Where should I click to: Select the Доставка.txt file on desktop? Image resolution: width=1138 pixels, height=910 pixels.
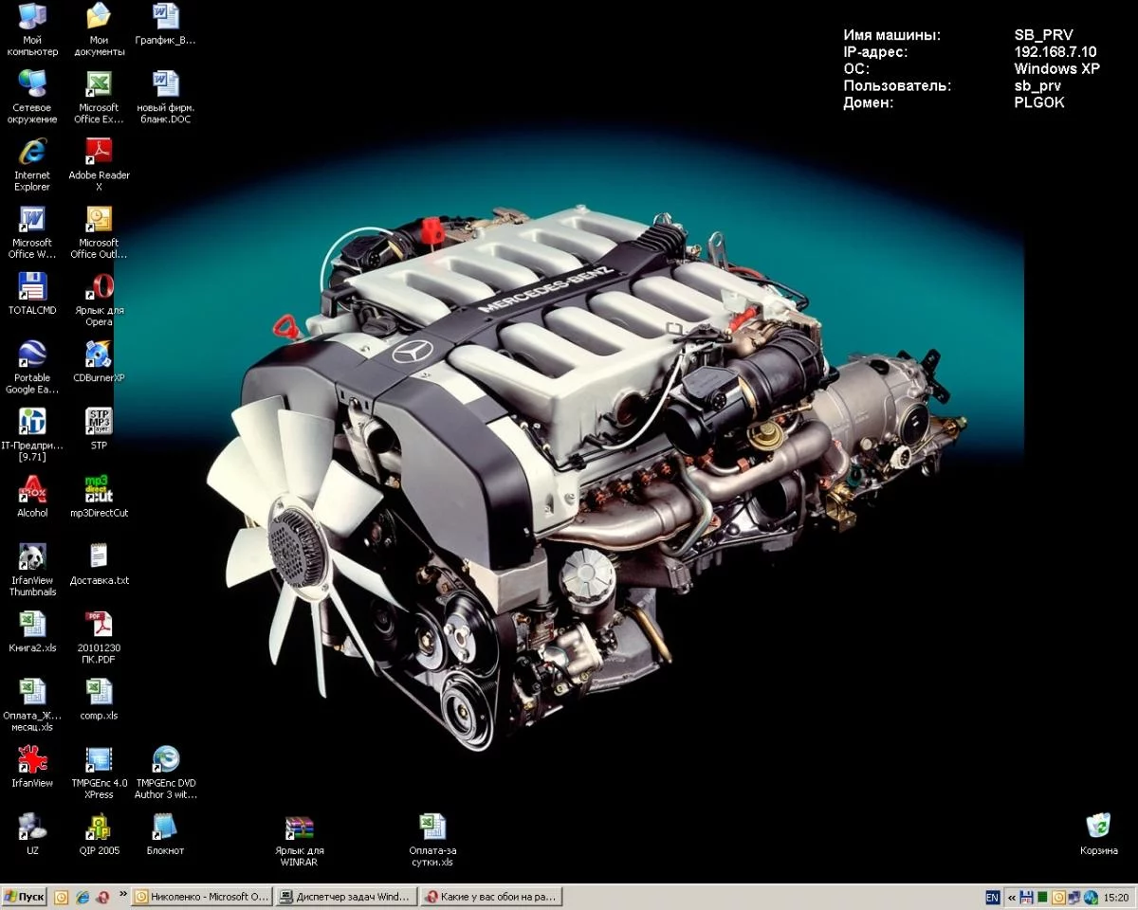[x=99, y=557]
